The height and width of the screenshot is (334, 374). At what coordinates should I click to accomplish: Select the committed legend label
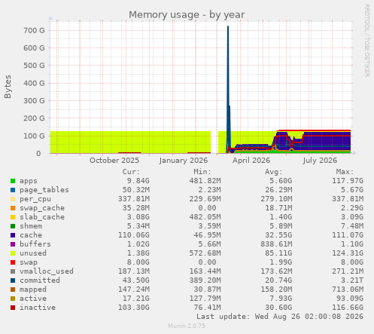point(40,280)
